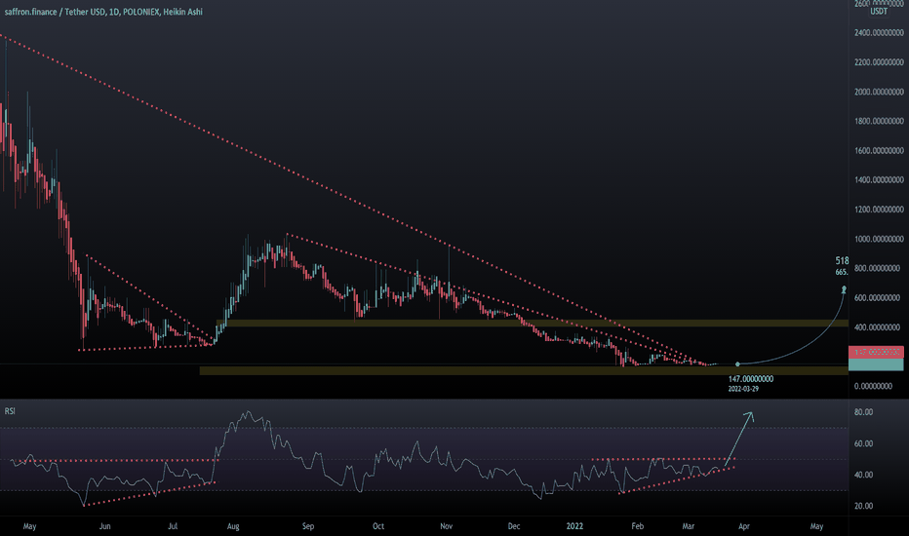Click the 80.00 RSI axis value

click(x=863, y=412)
